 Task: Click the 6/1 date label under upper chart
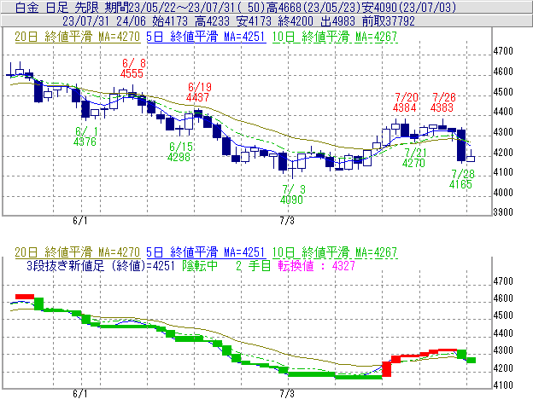80,221
